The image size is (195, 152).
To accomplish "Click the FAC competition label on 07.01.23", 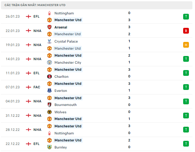I will point(37,87).
